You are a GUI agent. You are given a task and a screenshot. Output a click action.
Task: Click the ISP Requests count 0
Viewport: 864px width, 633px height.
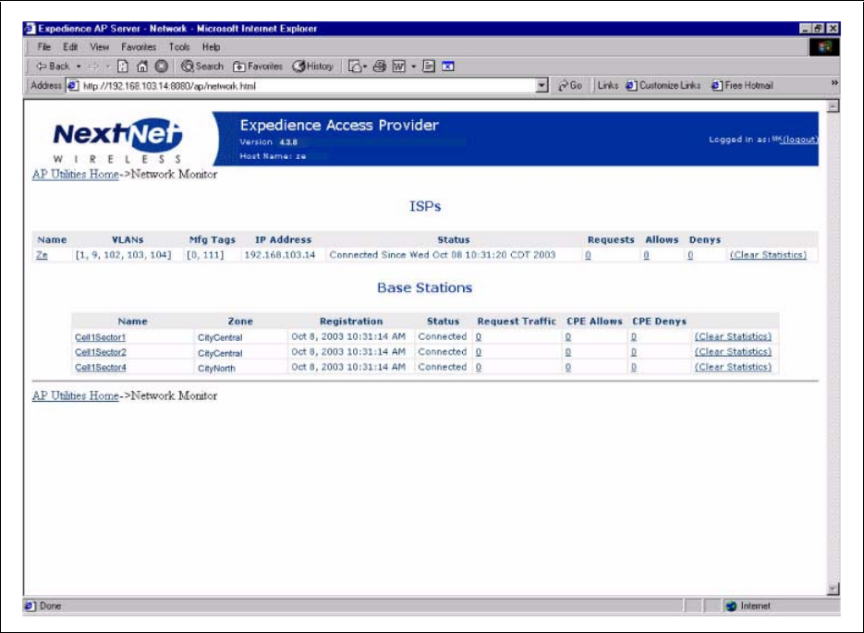588,255
